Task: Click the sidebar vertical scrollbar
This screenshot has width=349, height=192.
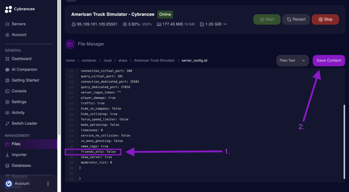Action: coord(59,68)
